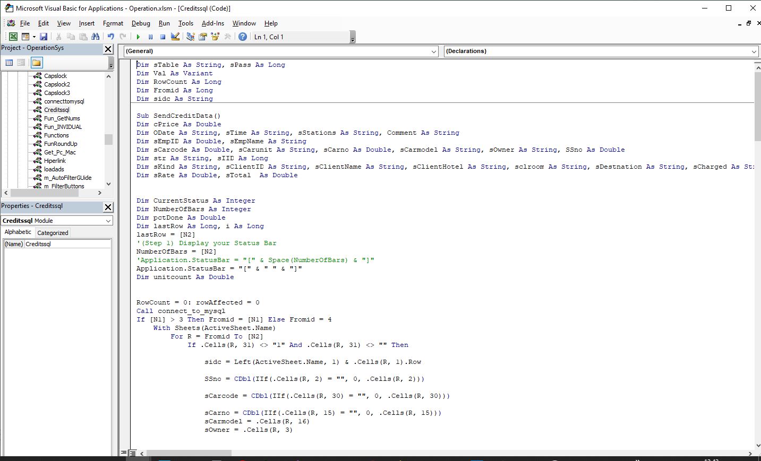Open the Object Browser icon
This screenshot has height=461, width=761.
coord(215,37)
